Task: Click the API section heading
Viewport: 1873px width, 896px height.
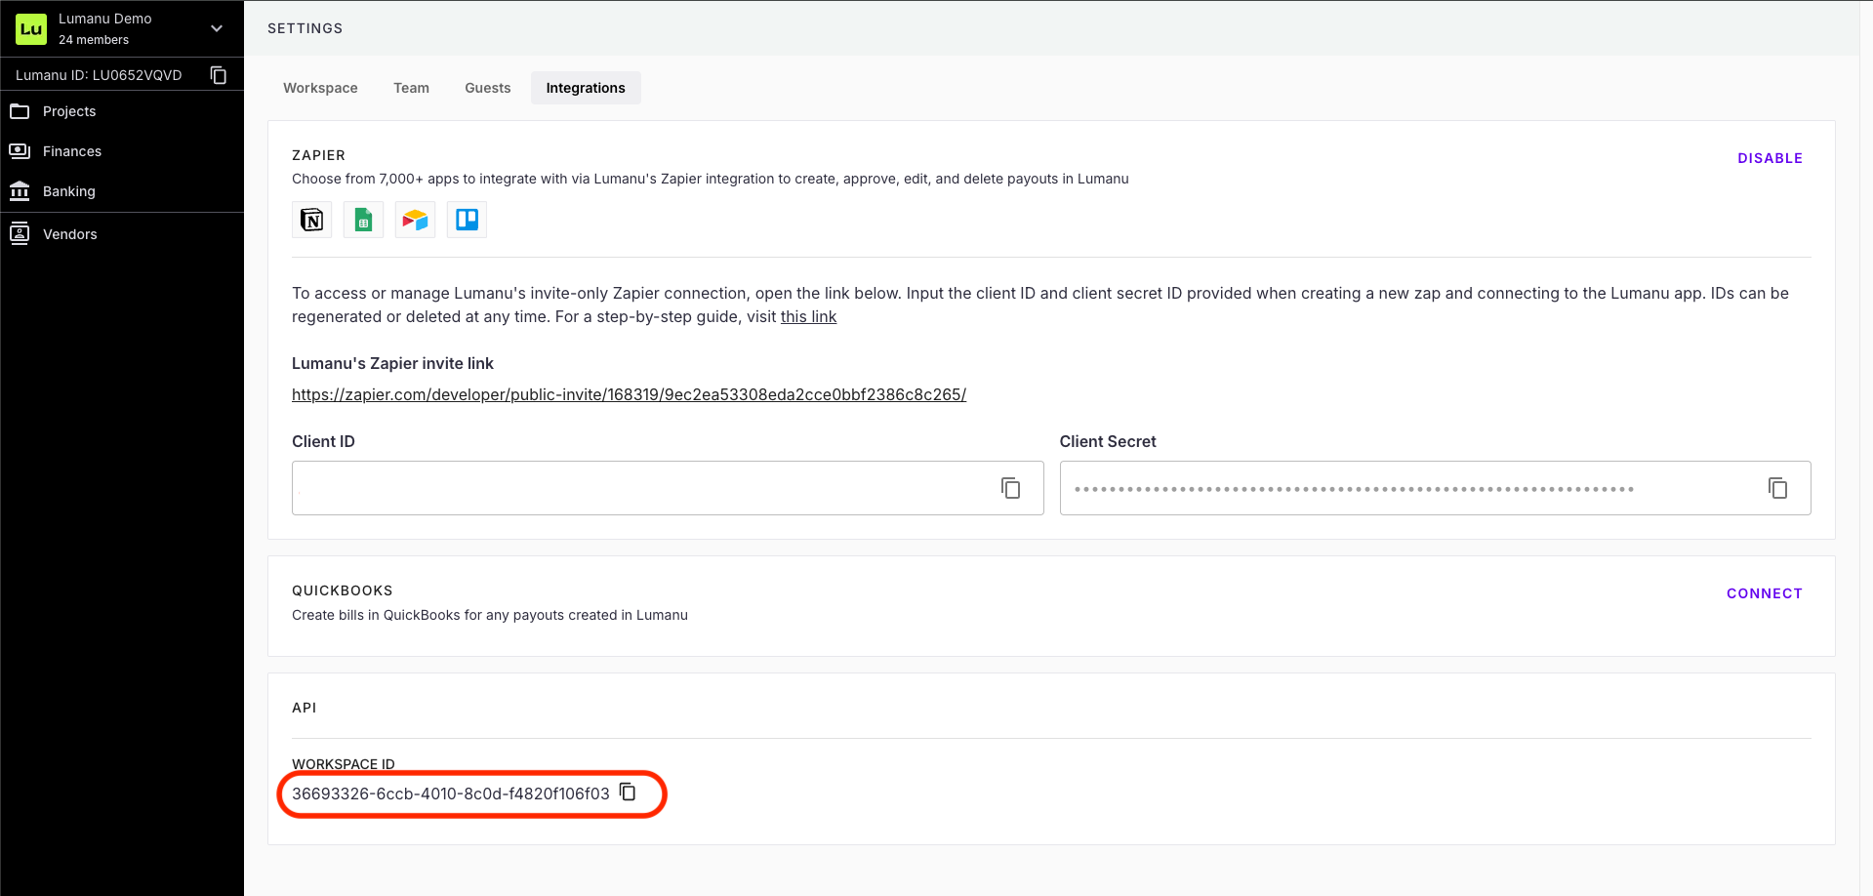Action: pyautogui.click(x=304, y=708)
